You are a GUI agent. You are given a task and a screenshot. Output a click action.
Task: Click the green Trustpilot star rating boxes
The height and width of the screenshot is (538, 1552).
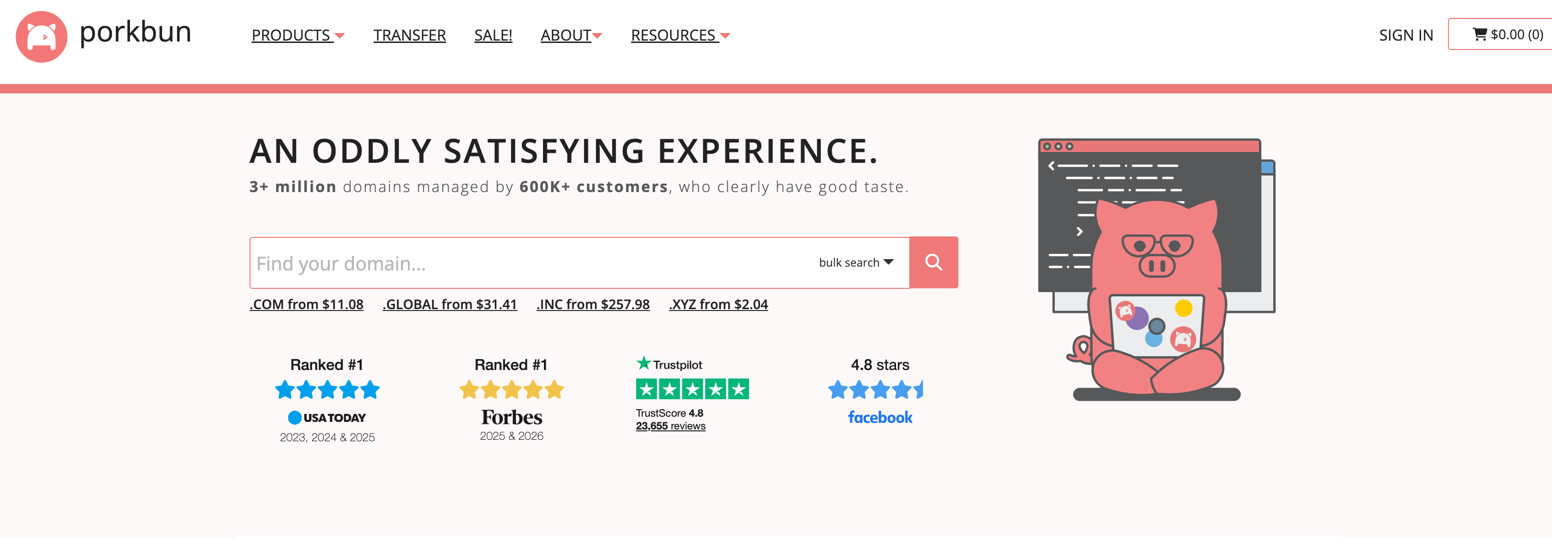pos(692,389)
